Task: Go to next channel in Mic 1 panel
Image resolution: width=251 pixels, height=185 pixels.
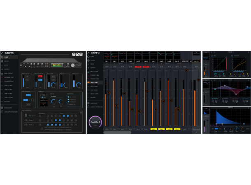Action: [x=214, y=52]
